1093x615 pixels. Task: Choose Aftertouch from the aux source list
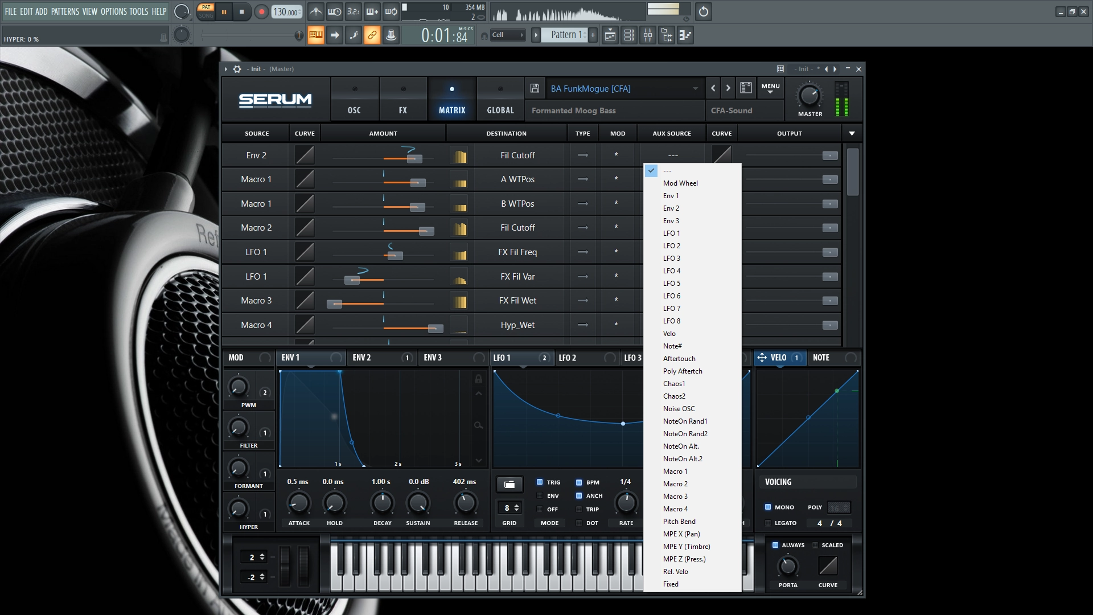coord(692,359)
